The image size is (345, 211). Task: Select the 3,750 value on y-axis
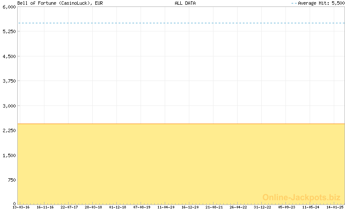8,81
